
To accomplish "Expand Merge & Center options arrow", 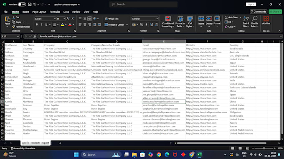I will (127, 24).
